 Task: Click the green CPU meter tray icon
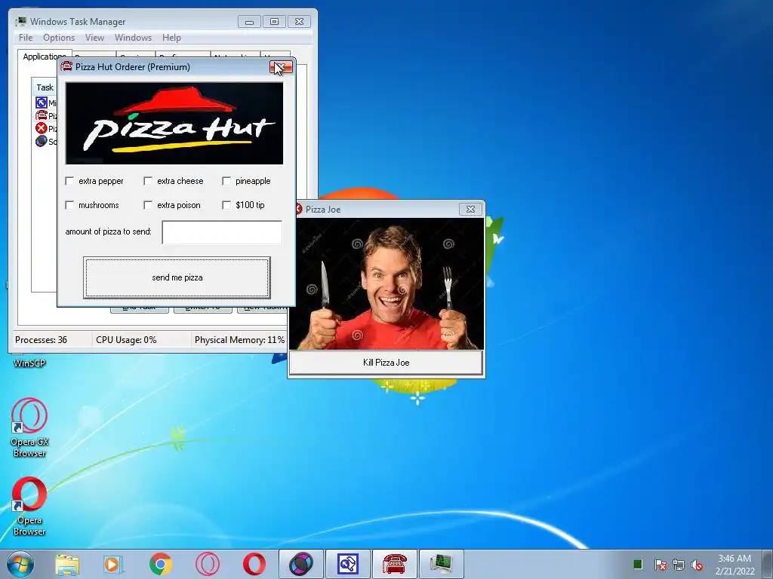[637, 564]
